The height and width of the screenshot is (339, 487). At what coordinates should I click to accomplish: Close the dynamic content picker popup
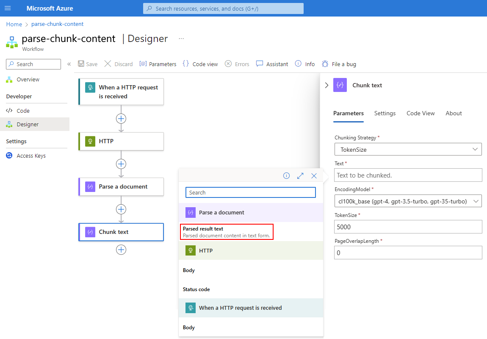tap(314, 176)
